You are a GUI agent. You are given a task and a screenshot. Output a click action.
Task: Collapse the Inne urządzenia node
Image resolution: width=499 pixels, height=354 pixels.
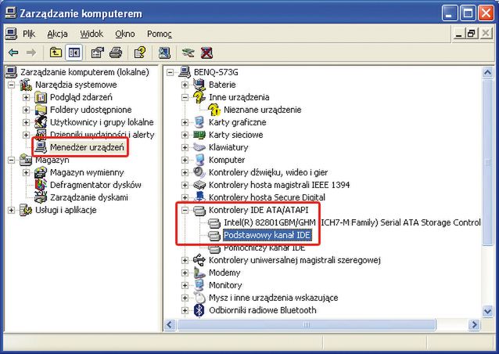(185, 97)
